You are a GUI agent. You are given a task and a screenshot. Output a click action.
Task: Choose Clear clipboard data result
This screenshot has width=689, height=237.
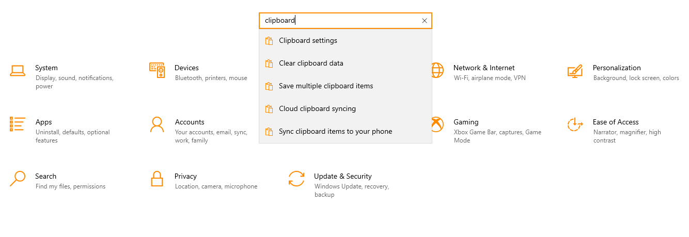point(346,63)
